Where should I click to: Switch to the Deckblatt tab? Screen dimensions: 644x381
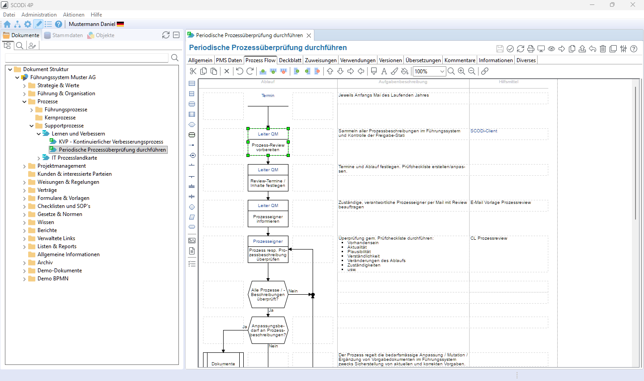290,60
